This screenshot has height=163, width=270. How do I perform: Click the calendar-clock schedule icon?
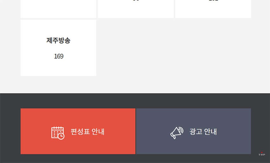(x=58, y=133)
